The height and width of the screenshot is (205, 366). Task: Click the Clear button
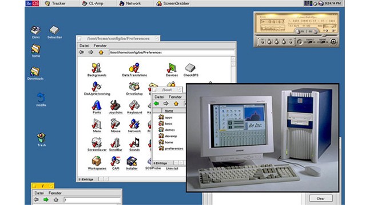click(x=320, y=199)
